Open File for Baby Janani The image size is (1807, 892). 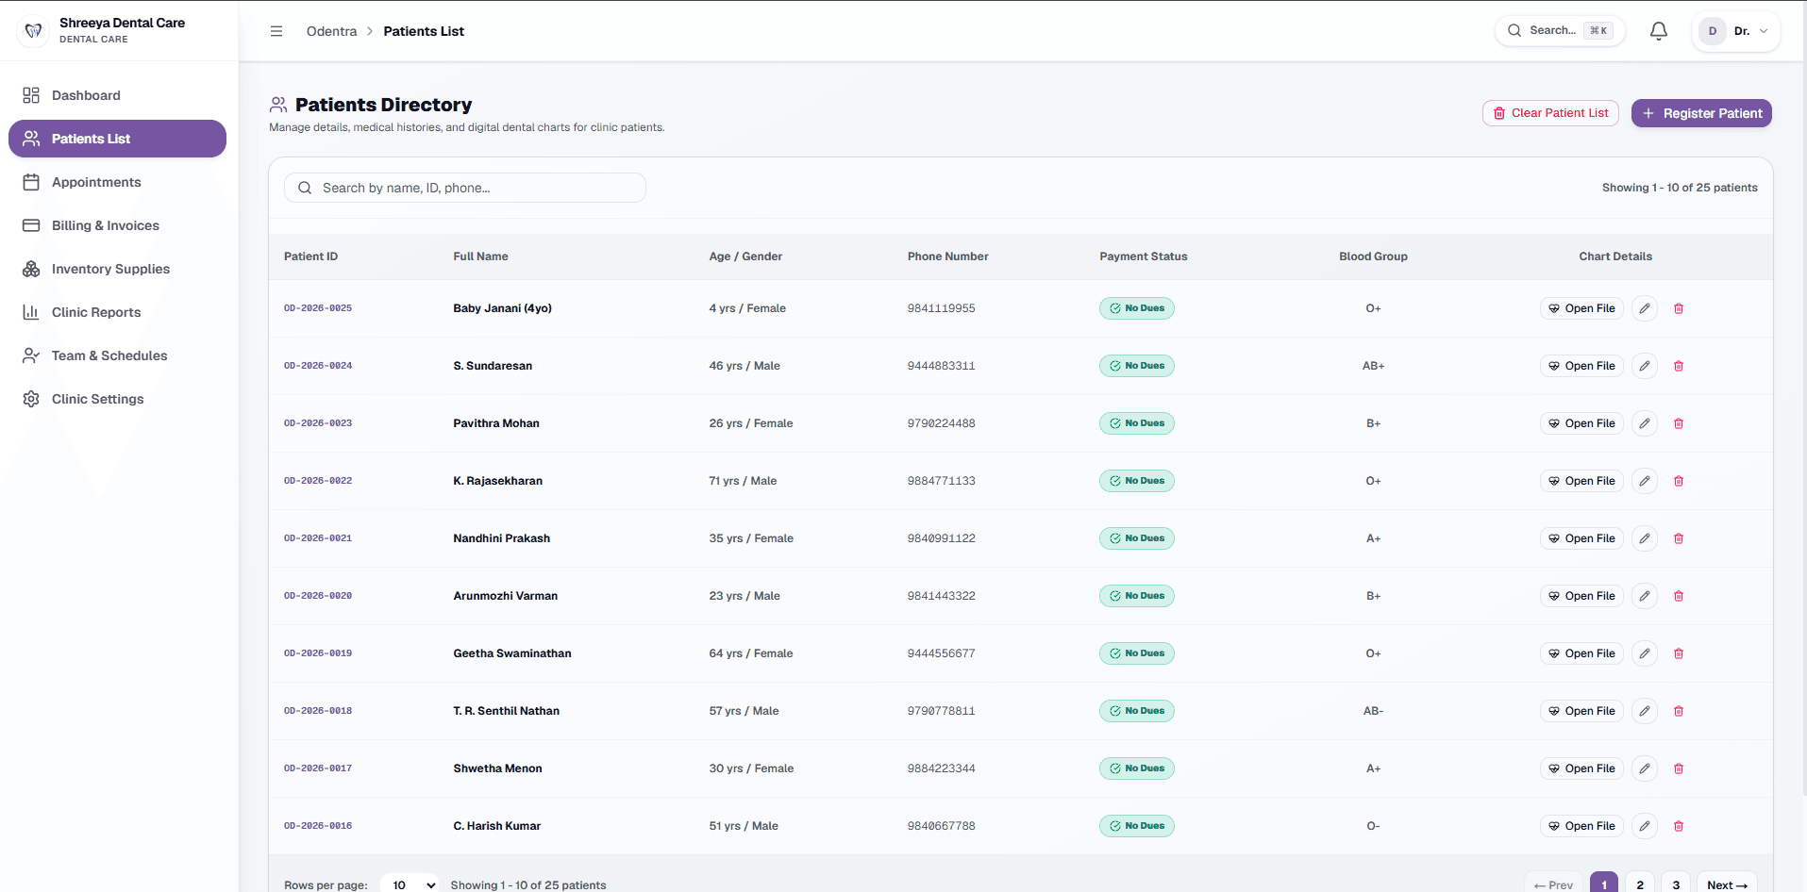tap(1581, 308)
